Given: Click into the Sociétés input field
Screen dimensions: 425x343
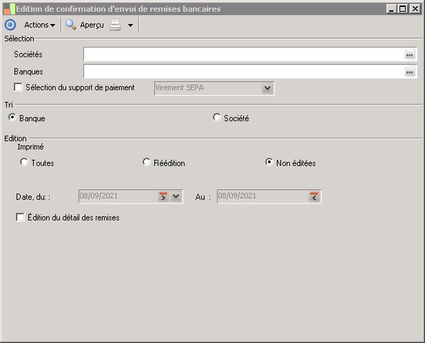Looking at the screenshot, I should coord(244,54).
